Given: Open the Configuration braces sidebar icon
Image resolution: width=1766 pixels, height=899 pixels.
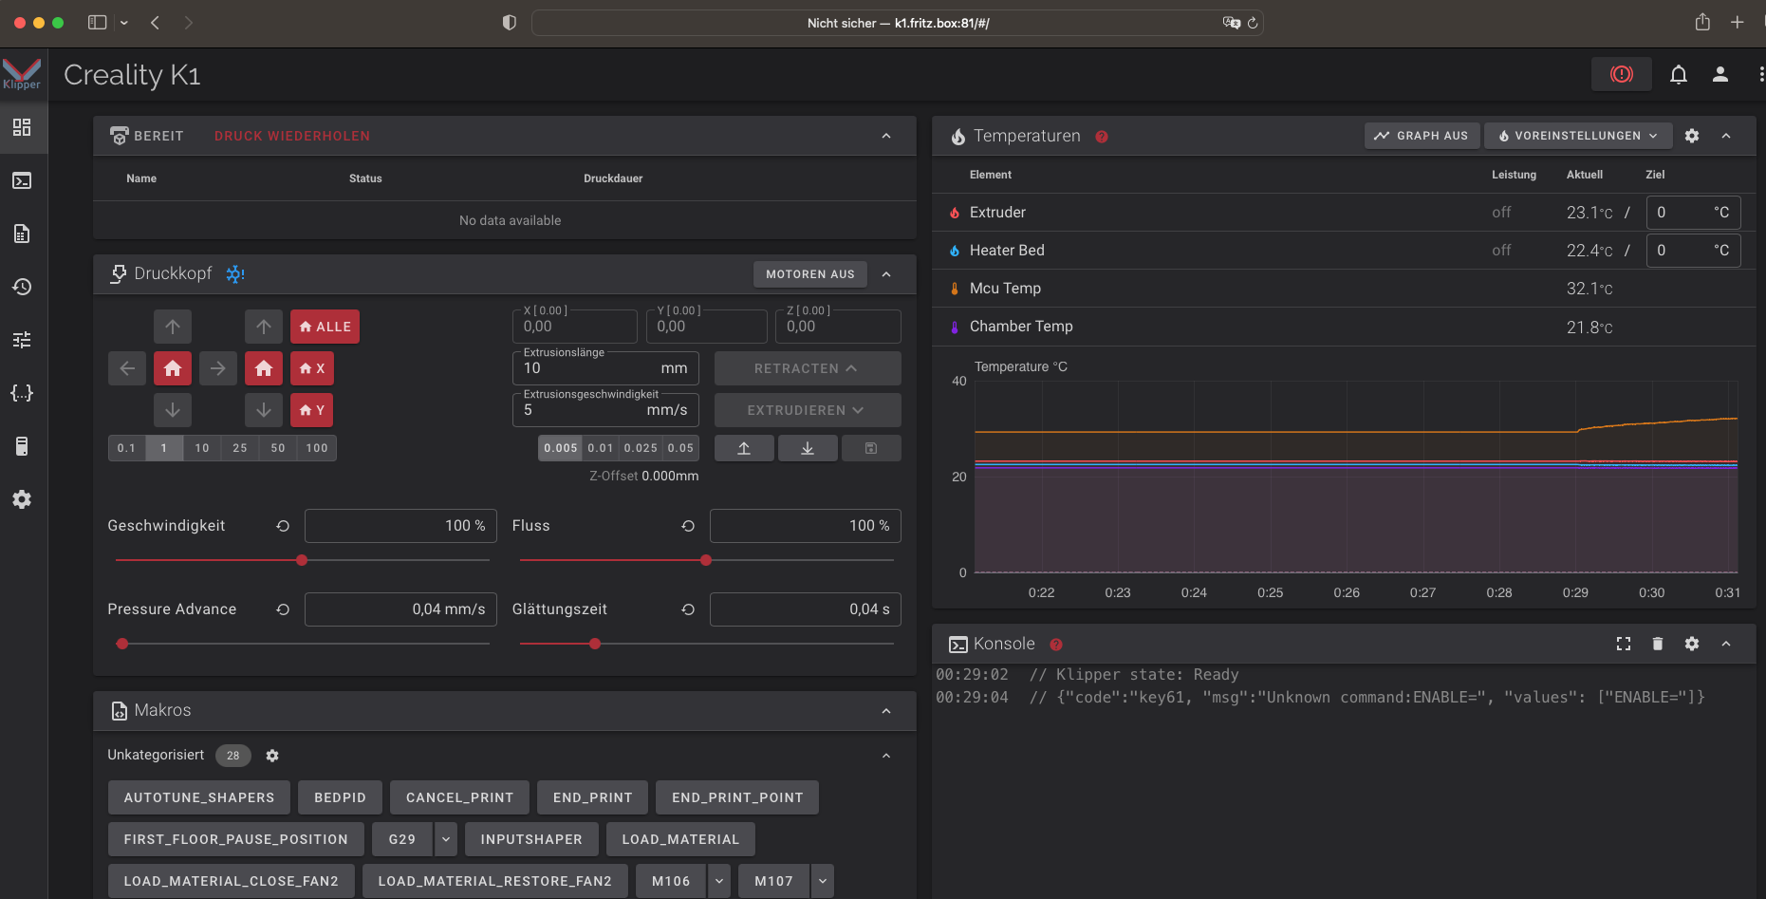Looking at the screenshot, I should 22,393.
